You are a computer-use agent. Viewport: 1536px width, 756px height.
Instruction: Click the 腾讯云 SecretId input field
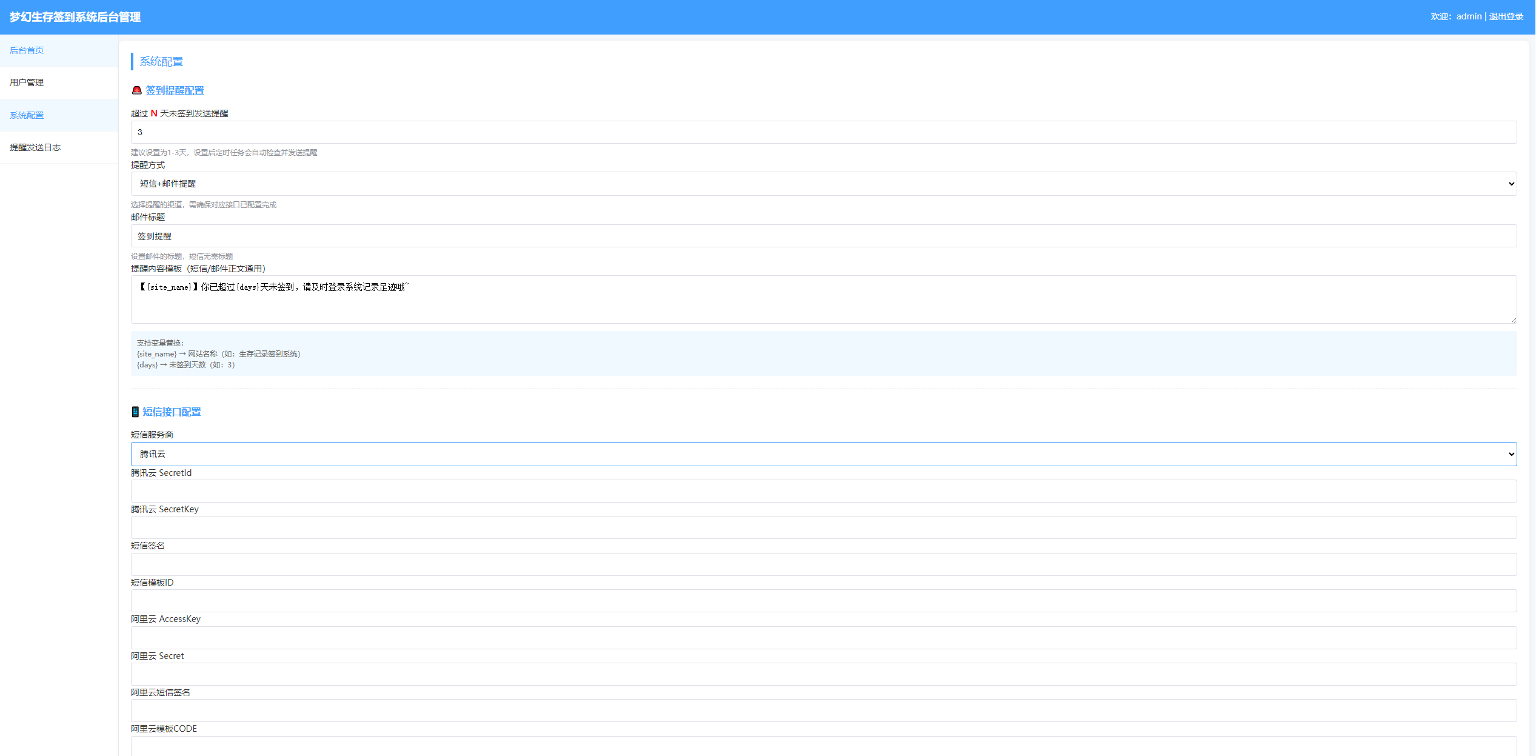coord(823,491)
